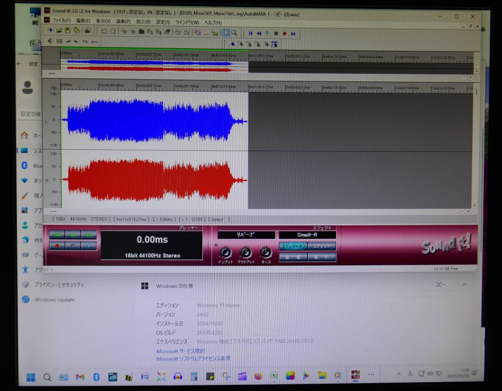
Task: Click player panel rewind button
Action: coord(73,235)
